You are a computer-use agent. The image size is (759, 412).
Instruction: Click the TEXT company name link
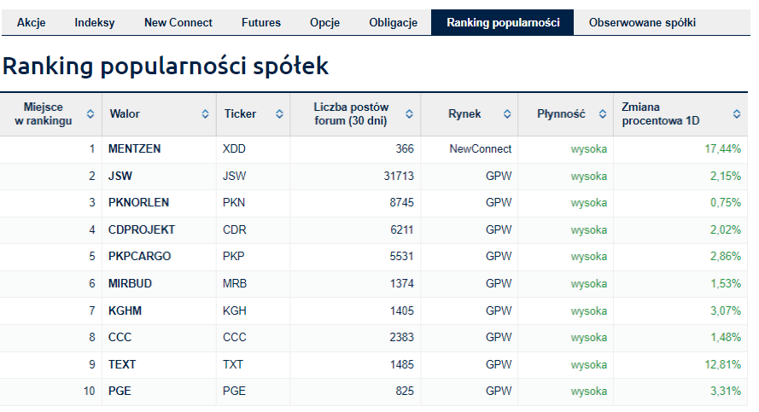[x=122, y=364]
